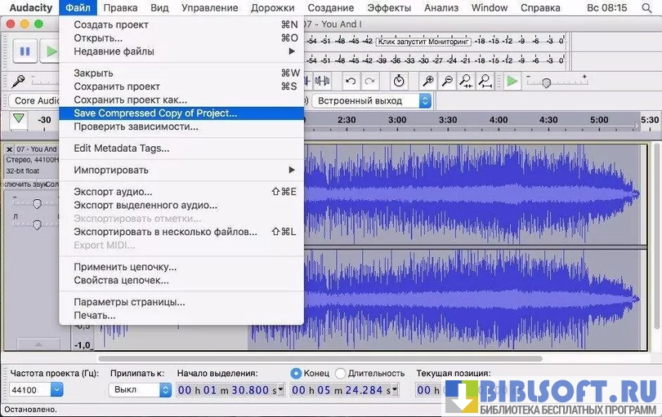The width and height of the screenshot is (662, 417).
Task: Click the Sync-Lock clock icon
Action: [x=398, y=81]
